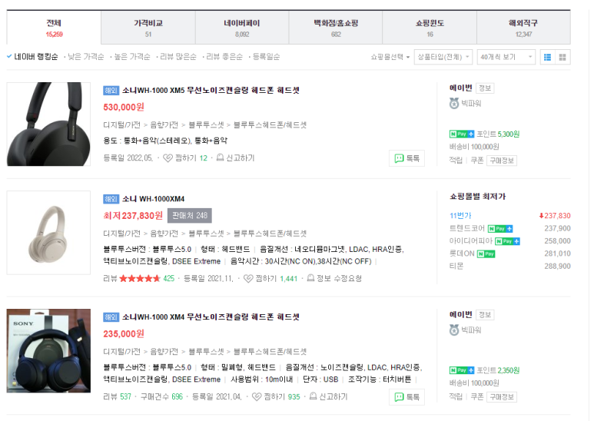Viewport: 594px width, 421px height.
Task: Open 소니 WH-1000XM4 product title link
Action: pos(153,199)
